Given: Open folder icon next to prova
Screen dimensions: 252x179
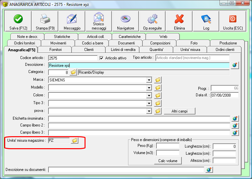Looking at the screenshot, I should pyautogui.click(x=158, y=111).
